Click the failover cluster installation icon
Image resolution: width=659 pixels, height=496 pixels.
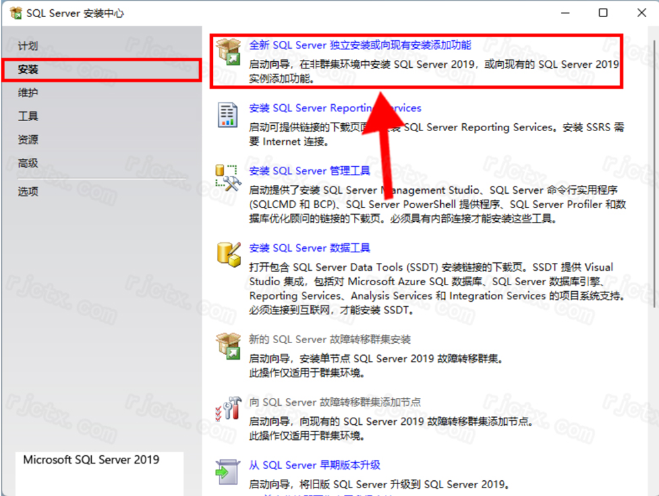229,346
